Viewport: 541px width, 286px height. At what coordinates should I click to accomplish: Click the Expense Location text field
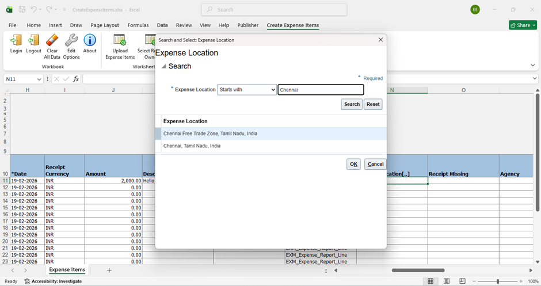321,90
